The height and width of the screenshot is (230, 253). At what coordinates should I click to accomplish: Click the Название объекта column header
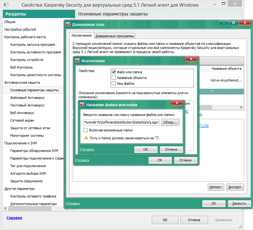click(226, 69)
